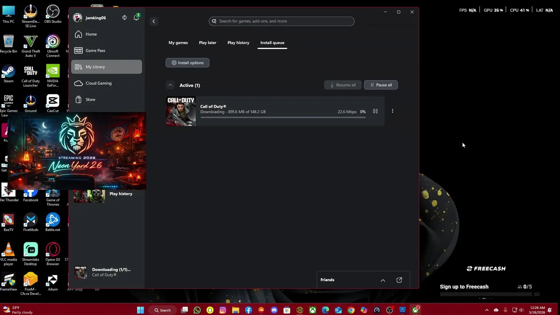Open BeeTV desktop icon
The height and width of the screenshot is (315, 560).
coord(8,223)
